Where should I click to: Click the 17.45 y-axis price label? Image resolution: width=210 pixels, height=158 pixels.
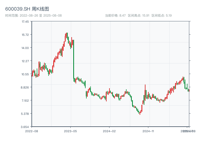tap(25, 22)
